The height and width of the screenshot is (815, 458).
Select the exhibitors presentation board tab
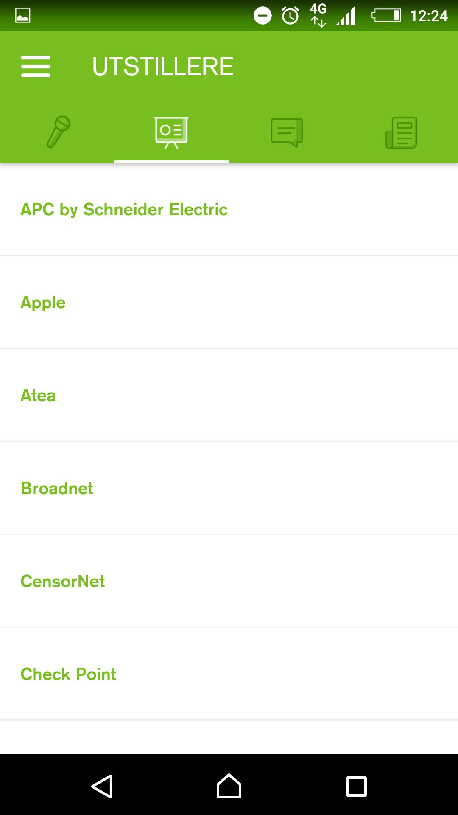pyautogui.click(x=171, y=132)
